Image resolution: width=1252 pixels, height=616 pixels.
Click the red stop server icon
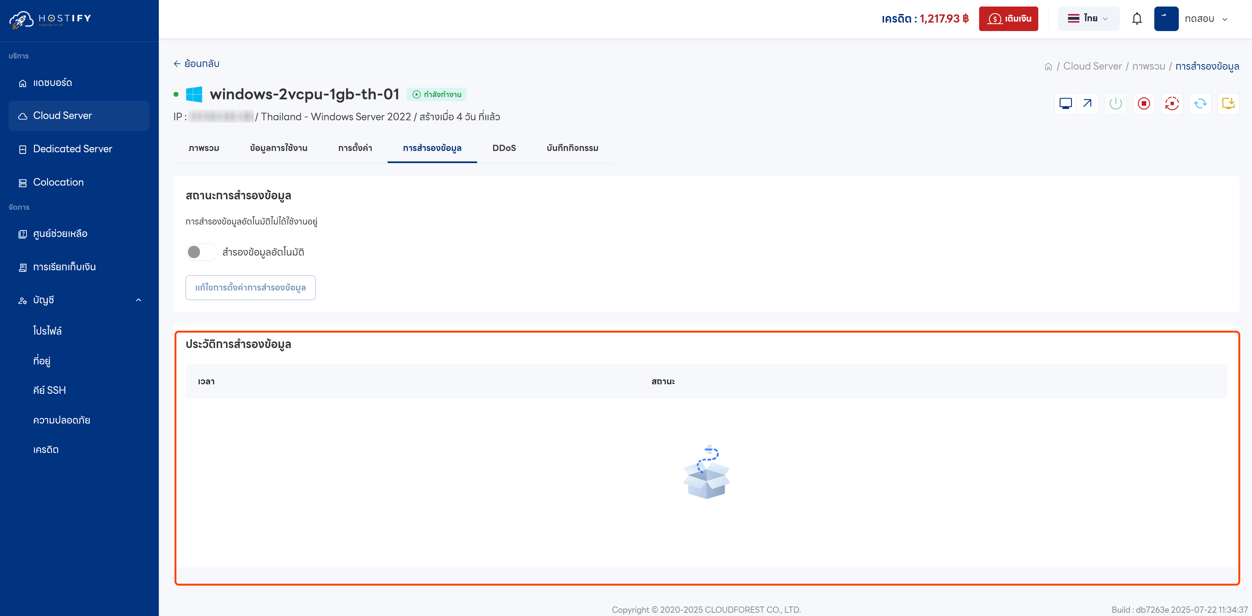coord(1143,104)
